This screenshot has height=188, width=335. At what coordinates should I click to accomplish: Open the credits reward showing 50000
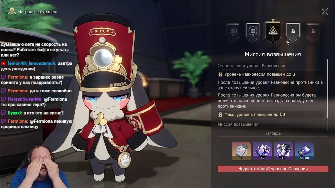coord(304,151)
